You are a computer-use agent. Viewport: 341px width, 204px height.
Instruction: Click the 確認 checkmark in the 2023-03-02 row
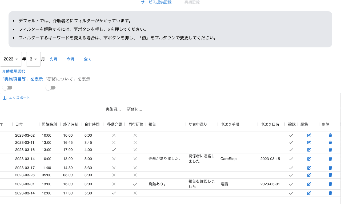291,135
